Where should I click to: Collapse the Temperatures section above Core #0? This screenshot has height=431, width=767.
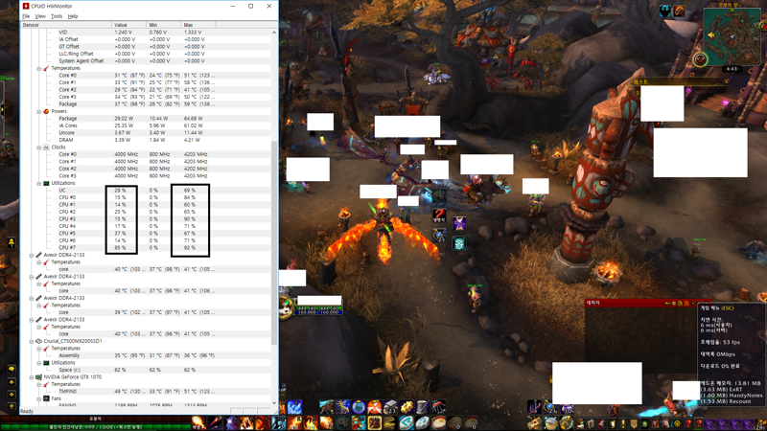[x=39, y=68]
